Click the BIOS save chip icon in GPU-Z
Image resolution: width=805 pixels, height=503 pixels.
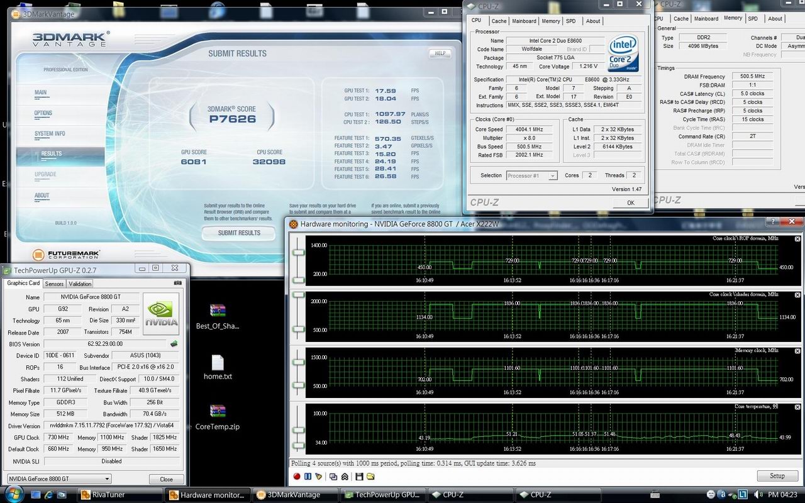[174, 344]
